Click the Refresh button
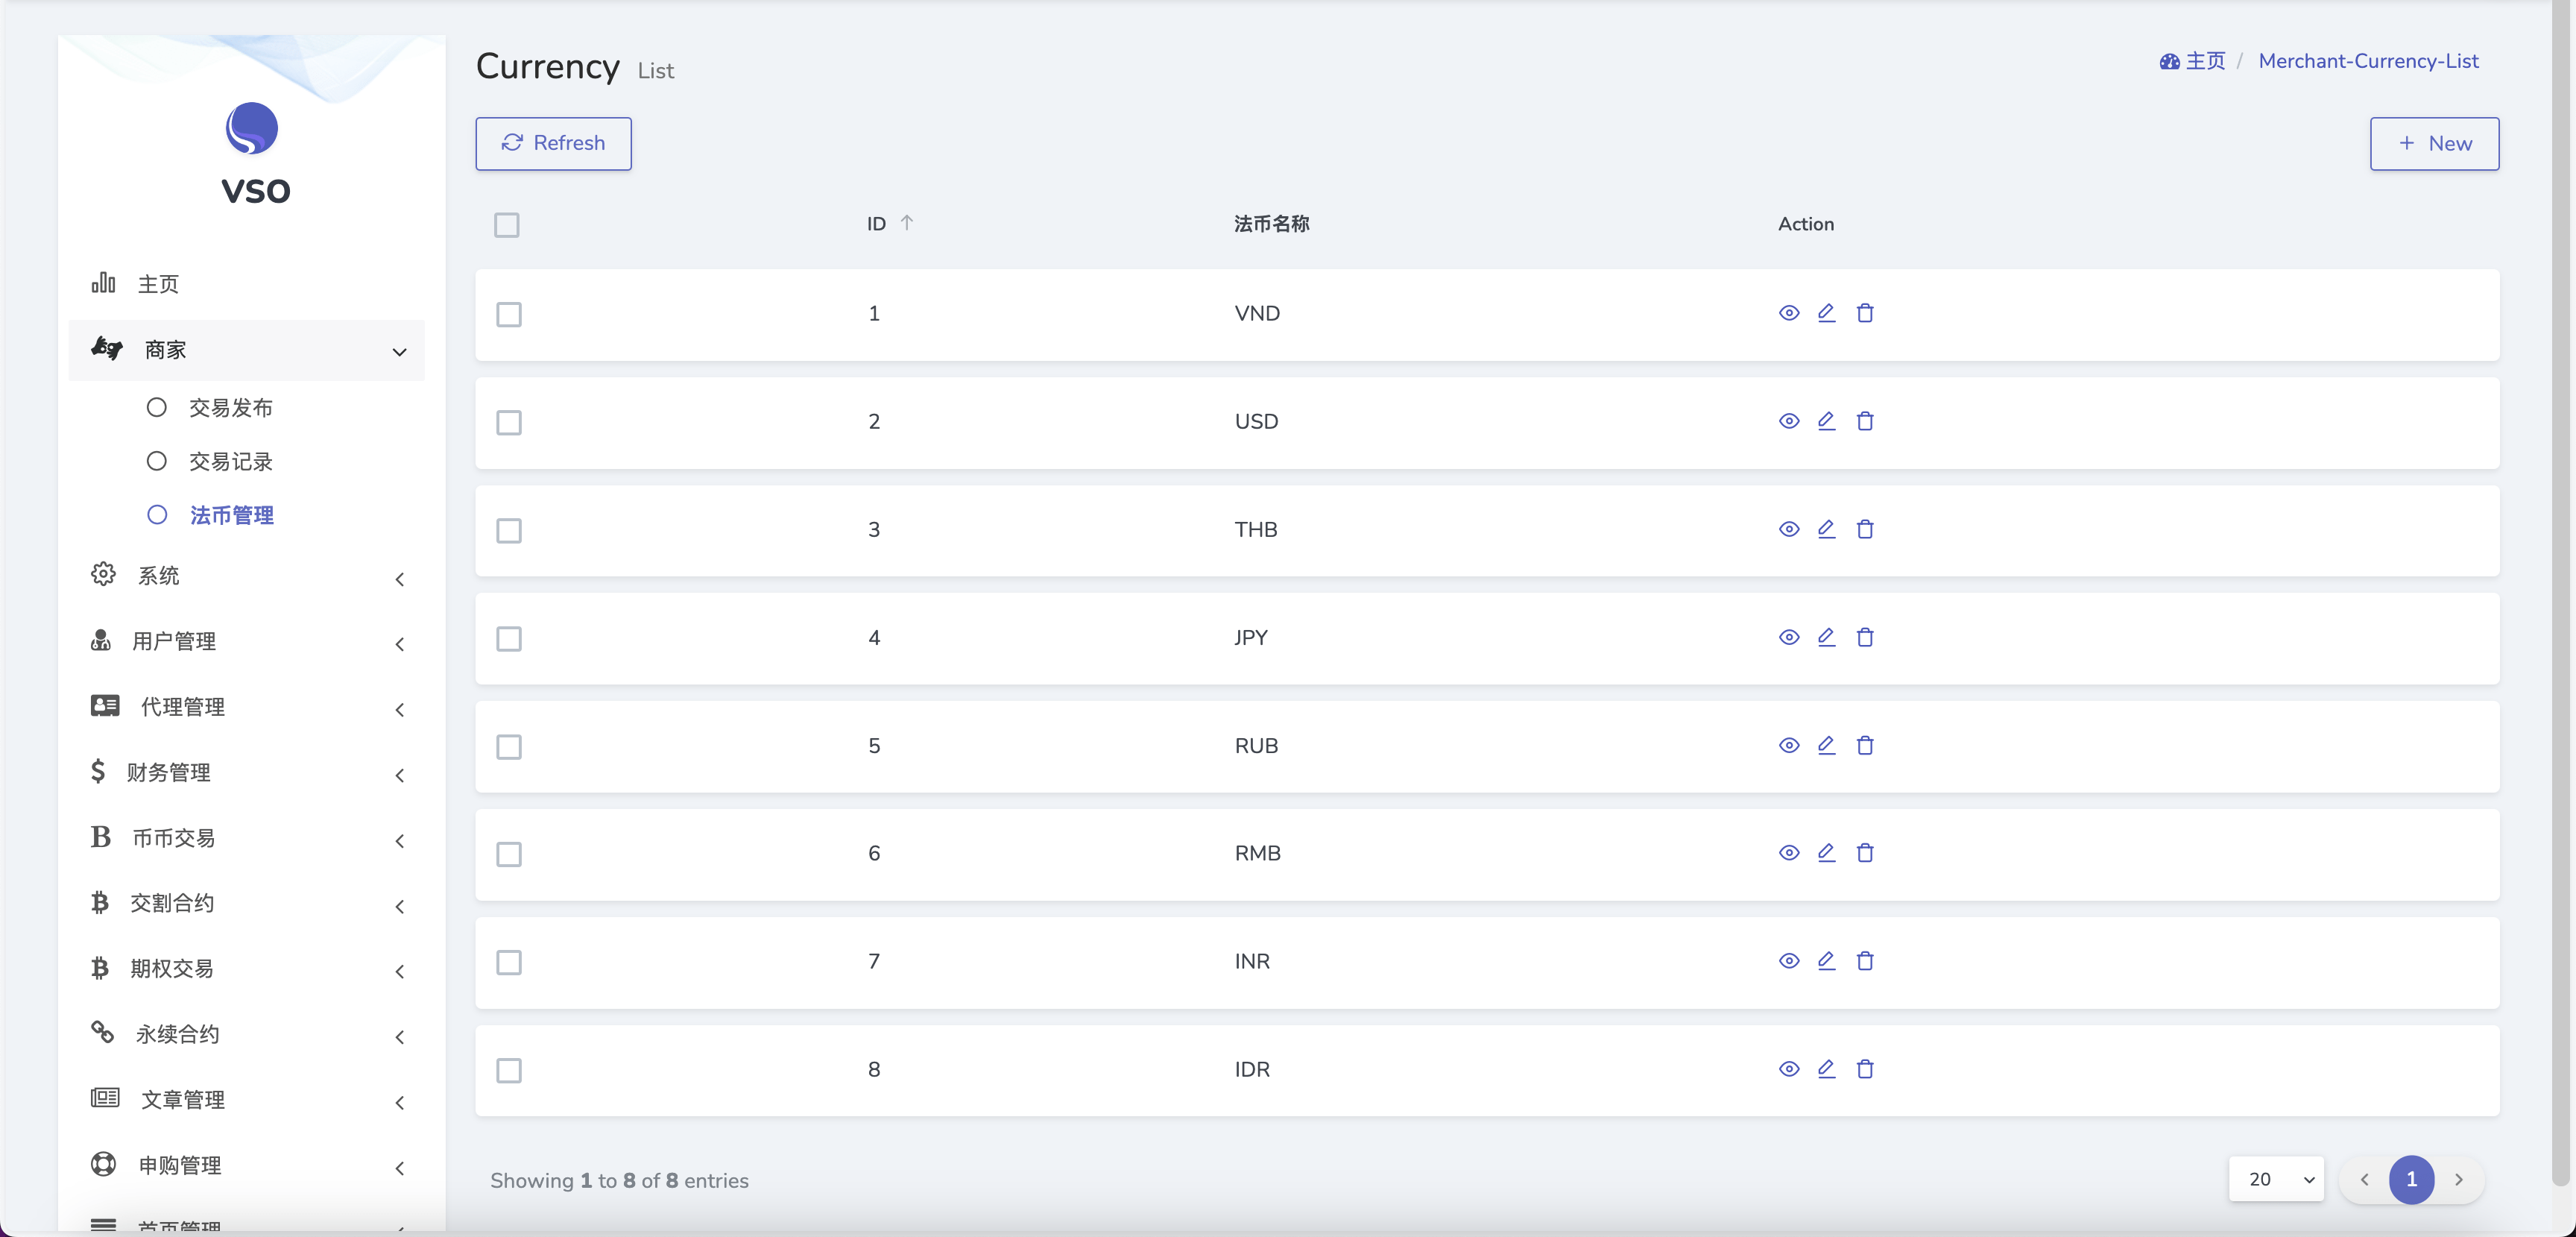Image resolution: width=2576 pixels, height=1237 pixels. [554, 143]
